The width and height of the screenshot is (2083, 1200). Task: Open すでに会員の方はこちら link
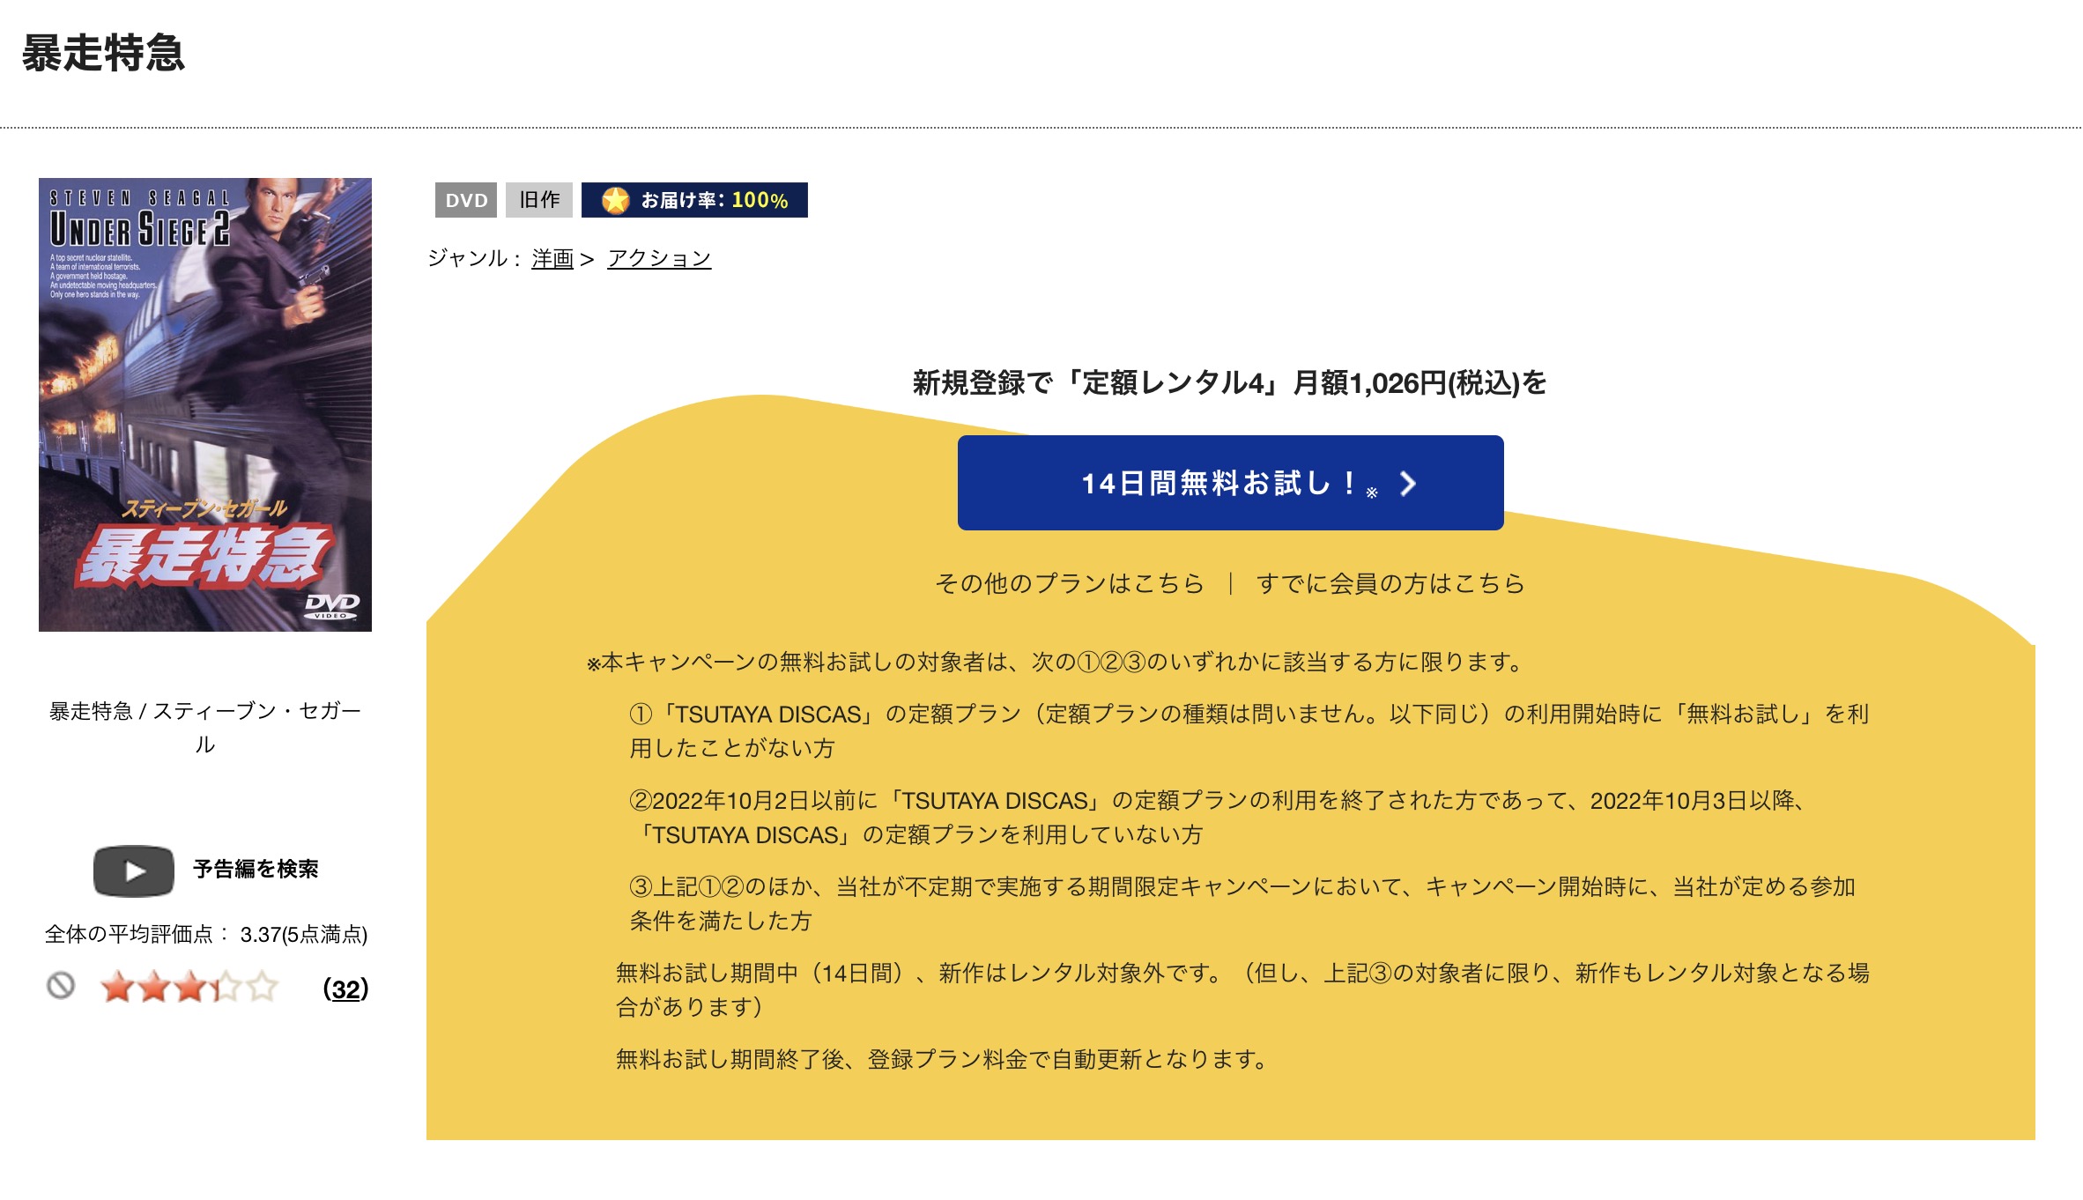click(1390, 583)
